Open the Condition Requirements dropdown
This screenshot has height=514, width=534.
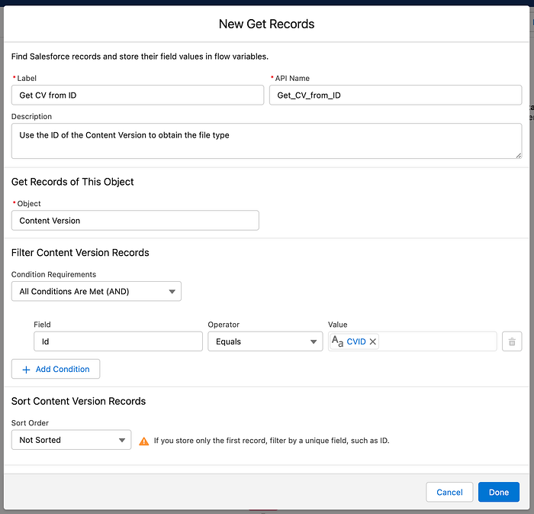pos(96,291)
